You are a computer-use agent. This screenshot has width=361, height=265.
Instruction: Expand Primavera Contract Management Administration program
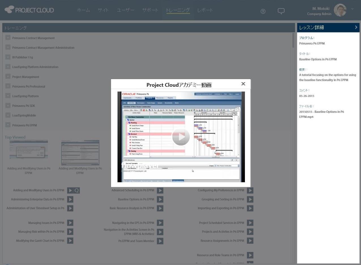tap(8, 47)
